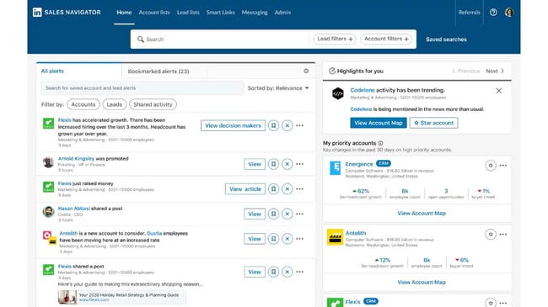This screenshot has height=307, width=548.
Task: Open more options for Arnold Kingsley alert
Action: (x=300, y=164)
